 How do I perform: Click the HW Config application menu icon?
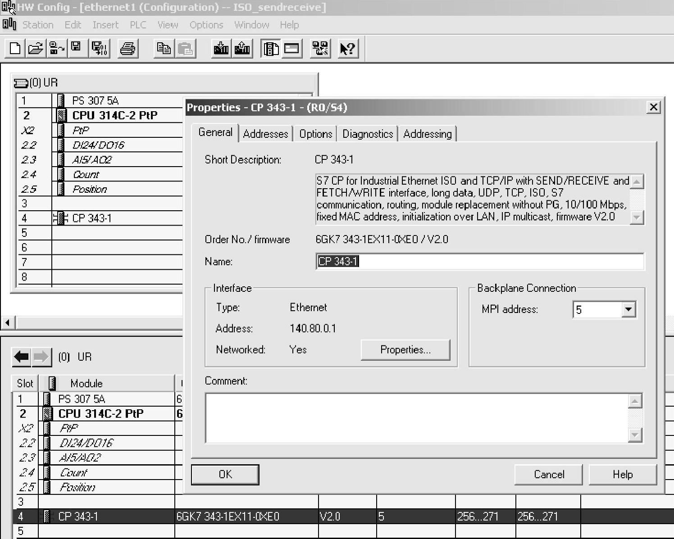tap(9, 24)
